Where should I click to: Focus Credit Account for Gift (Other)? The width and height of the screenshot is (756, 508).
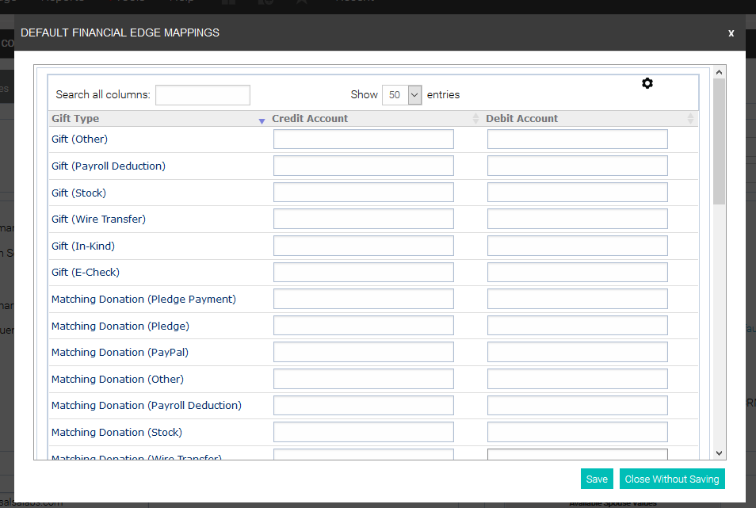click(x=364, y=139)
